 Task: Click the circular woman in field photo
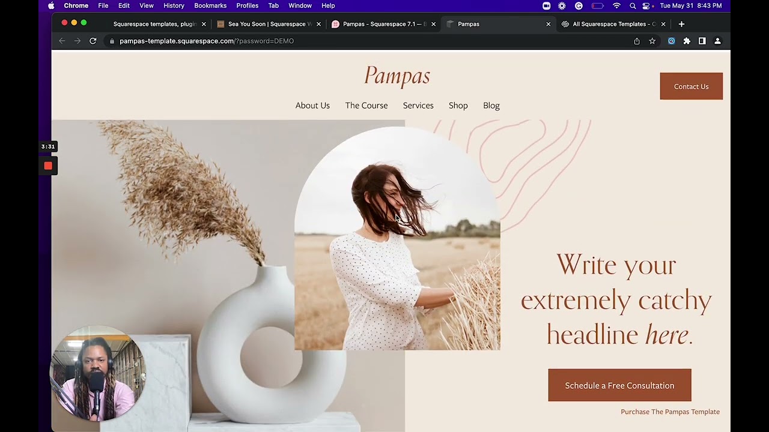coord(397,238)
